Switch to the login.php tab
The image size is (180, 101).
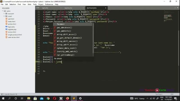coord(45,8)
